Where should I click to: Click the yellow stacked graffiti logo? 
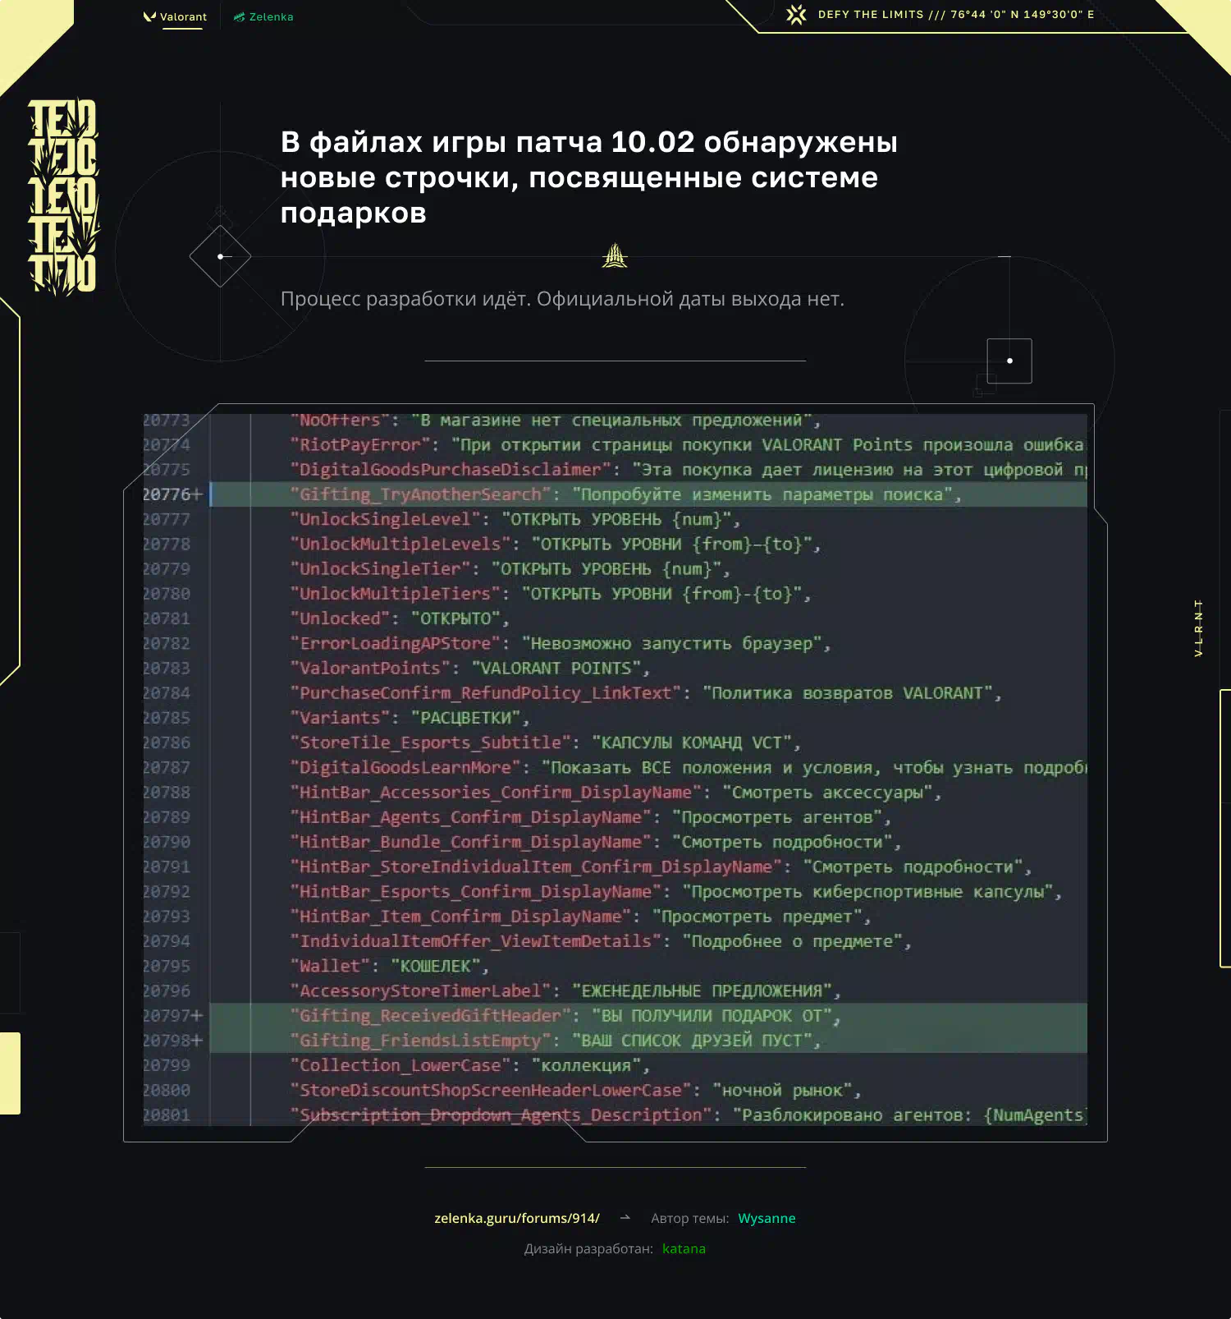click(62, 196)
